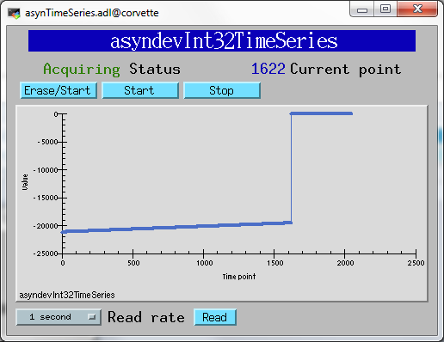
Task: Click the asynTimeSeries.adl@corvette window title
Action: (92, 13)
